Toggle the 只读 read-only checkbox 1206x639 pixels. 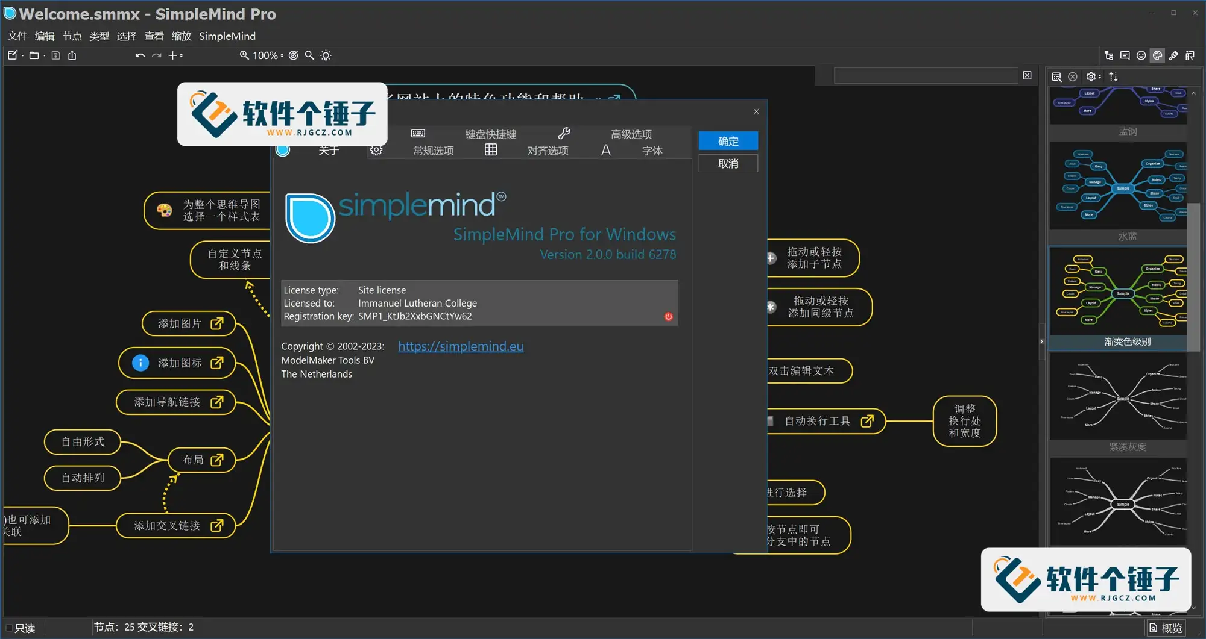click(9, 628)
